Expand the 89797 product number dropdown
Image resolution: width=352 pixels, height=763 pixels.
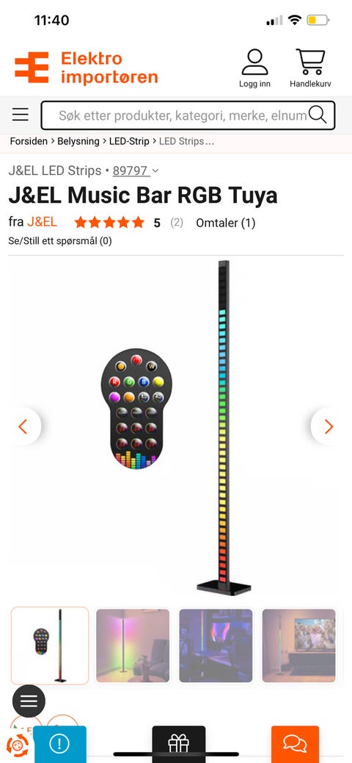pos(136,171)
